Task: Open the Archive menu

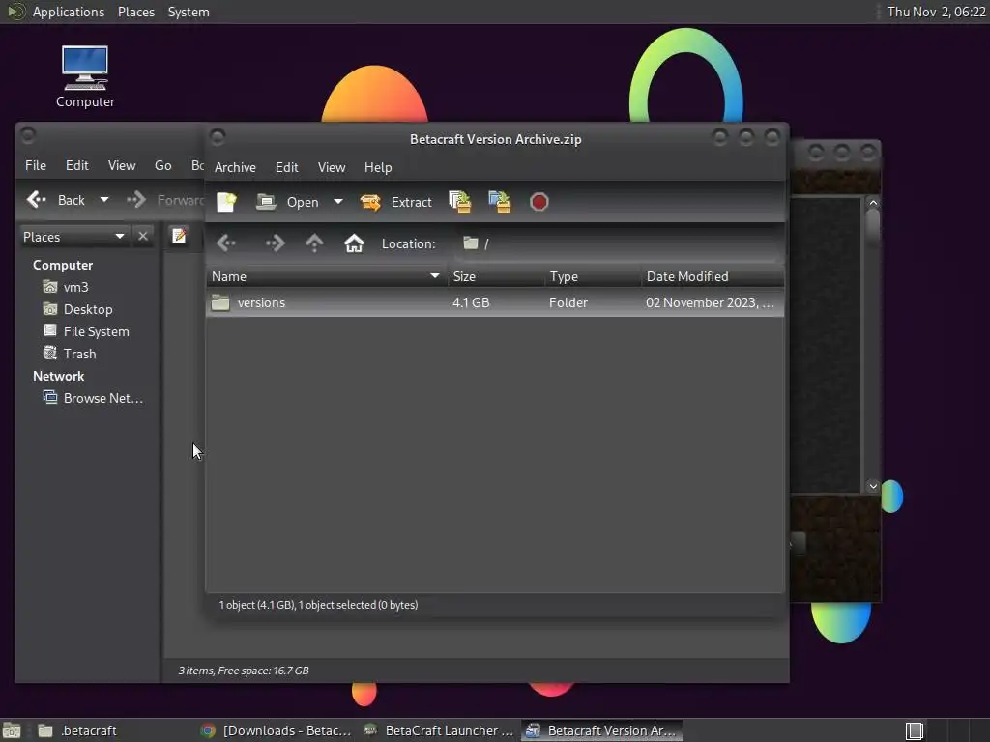Action: (235, 167)
